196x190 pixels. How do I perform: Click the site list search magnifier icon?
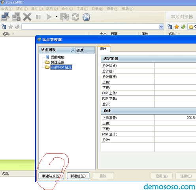(72, 50)
